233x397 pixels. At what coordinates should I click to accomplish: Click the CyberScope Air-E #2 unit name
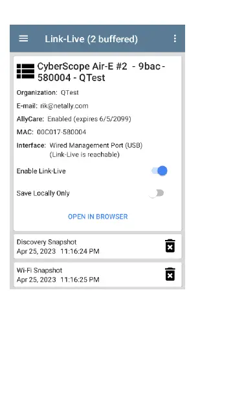coord(101,72)
